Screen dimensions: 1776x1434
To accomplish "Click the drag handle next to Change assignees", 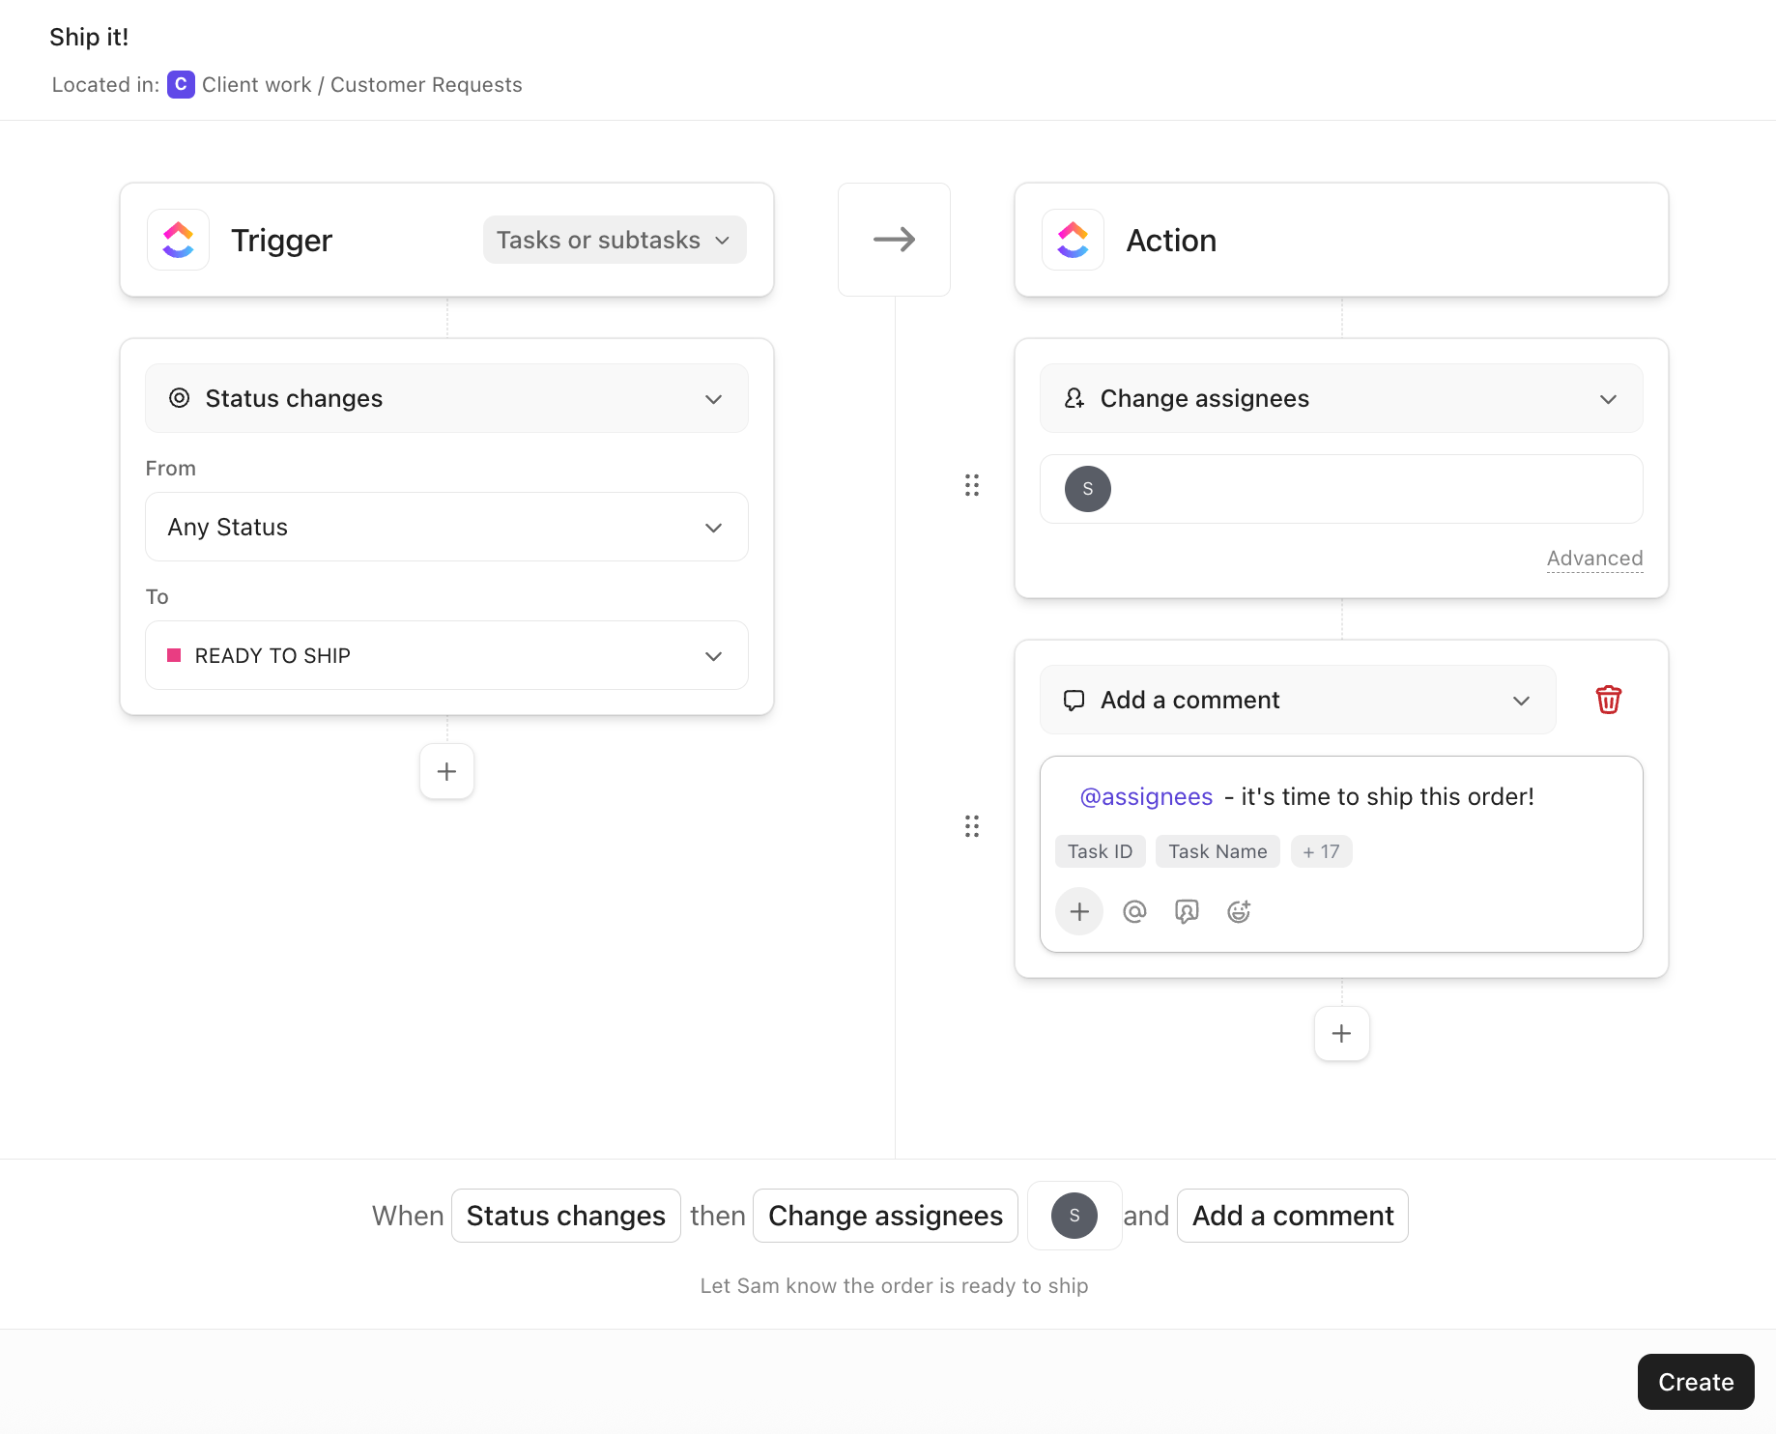I will click(972, 485).
